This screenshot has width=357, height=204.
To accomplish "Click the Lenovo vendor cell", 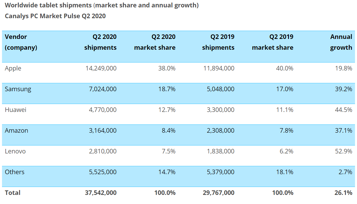I will point(15,151).
